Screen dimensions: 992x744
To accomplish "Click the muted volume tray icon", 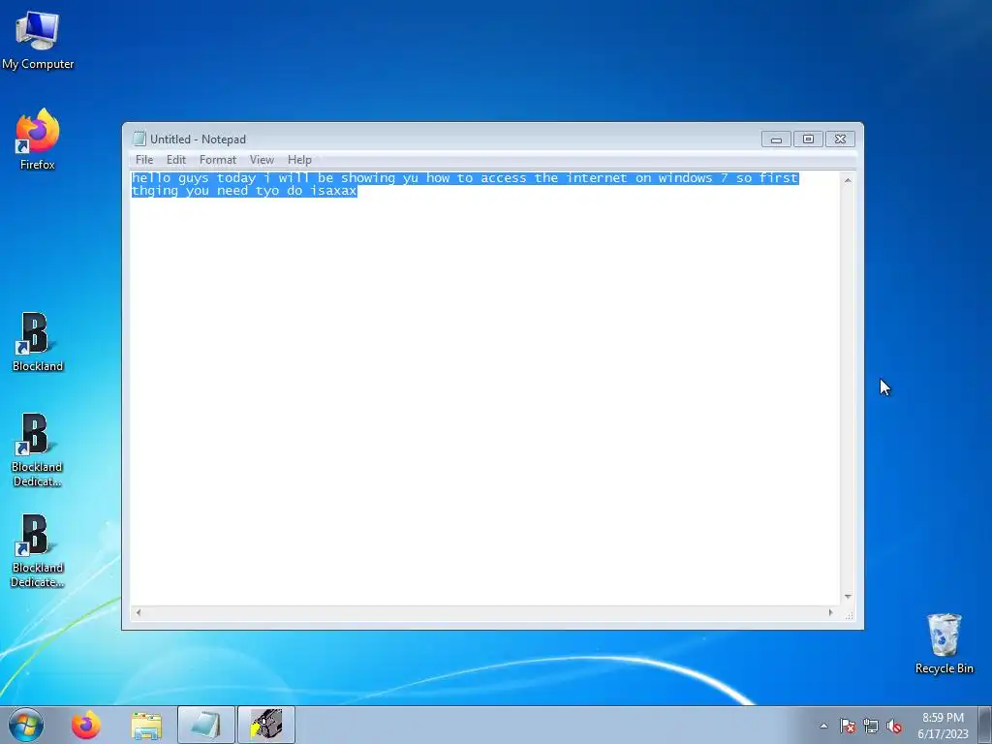I will point(894,726).
